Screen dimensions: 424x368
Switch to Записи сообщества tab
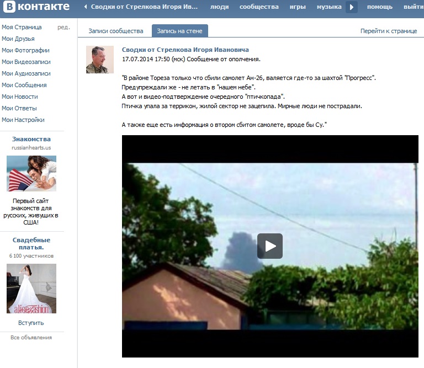click(116, 31)
